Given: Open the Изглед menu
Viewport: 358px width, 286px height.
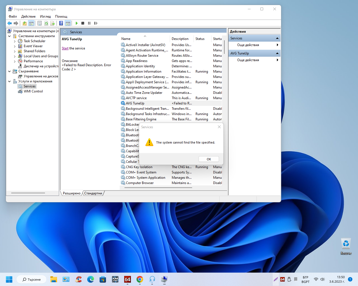Looking at the screenshot, I should pos(45,16).
